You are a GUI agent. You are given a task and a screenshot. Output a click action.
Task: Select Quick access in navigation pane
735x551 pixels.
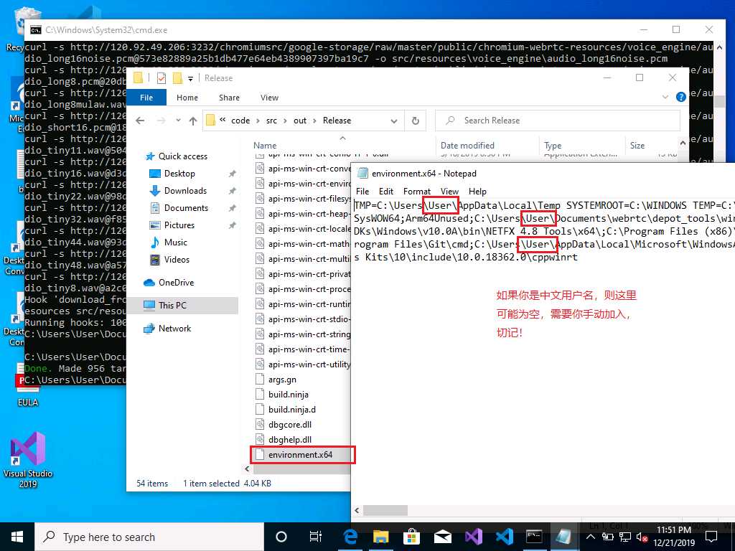pos(182,156)
